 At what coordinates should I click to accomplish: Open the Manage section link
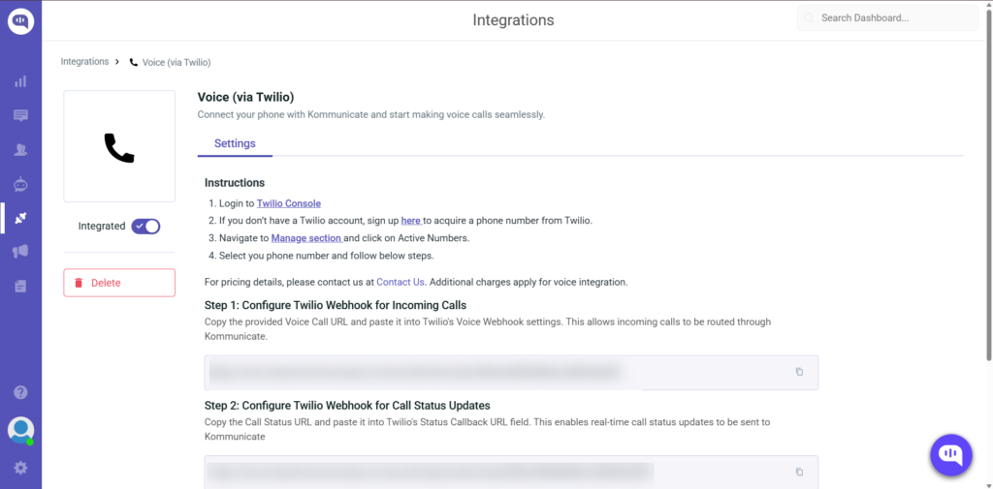click(x=307, y=238)
